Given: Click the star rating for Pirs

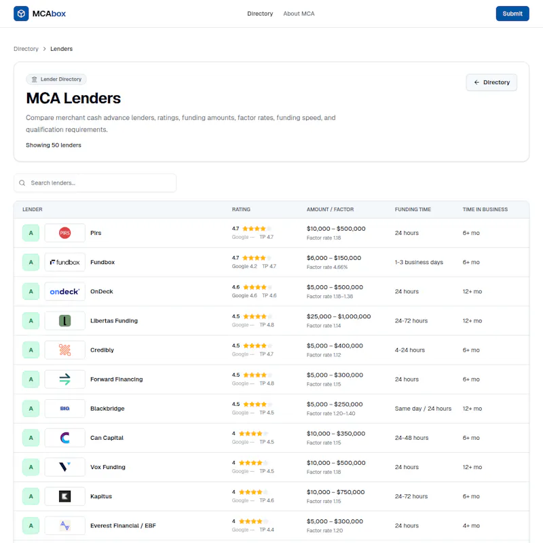Looking at the screenshot, I should [257, 229].
